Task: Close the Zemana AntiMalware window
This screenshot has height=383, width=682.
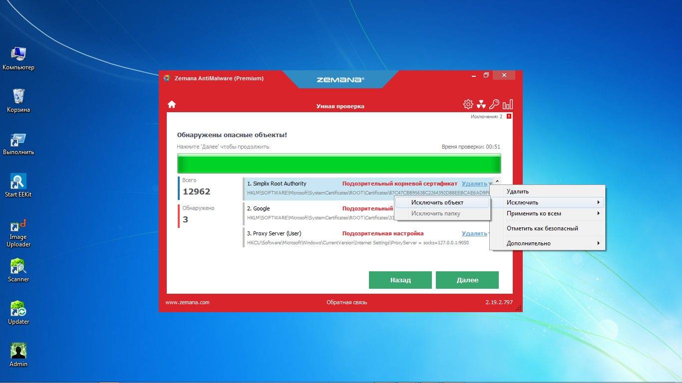Action: [504, 75]
